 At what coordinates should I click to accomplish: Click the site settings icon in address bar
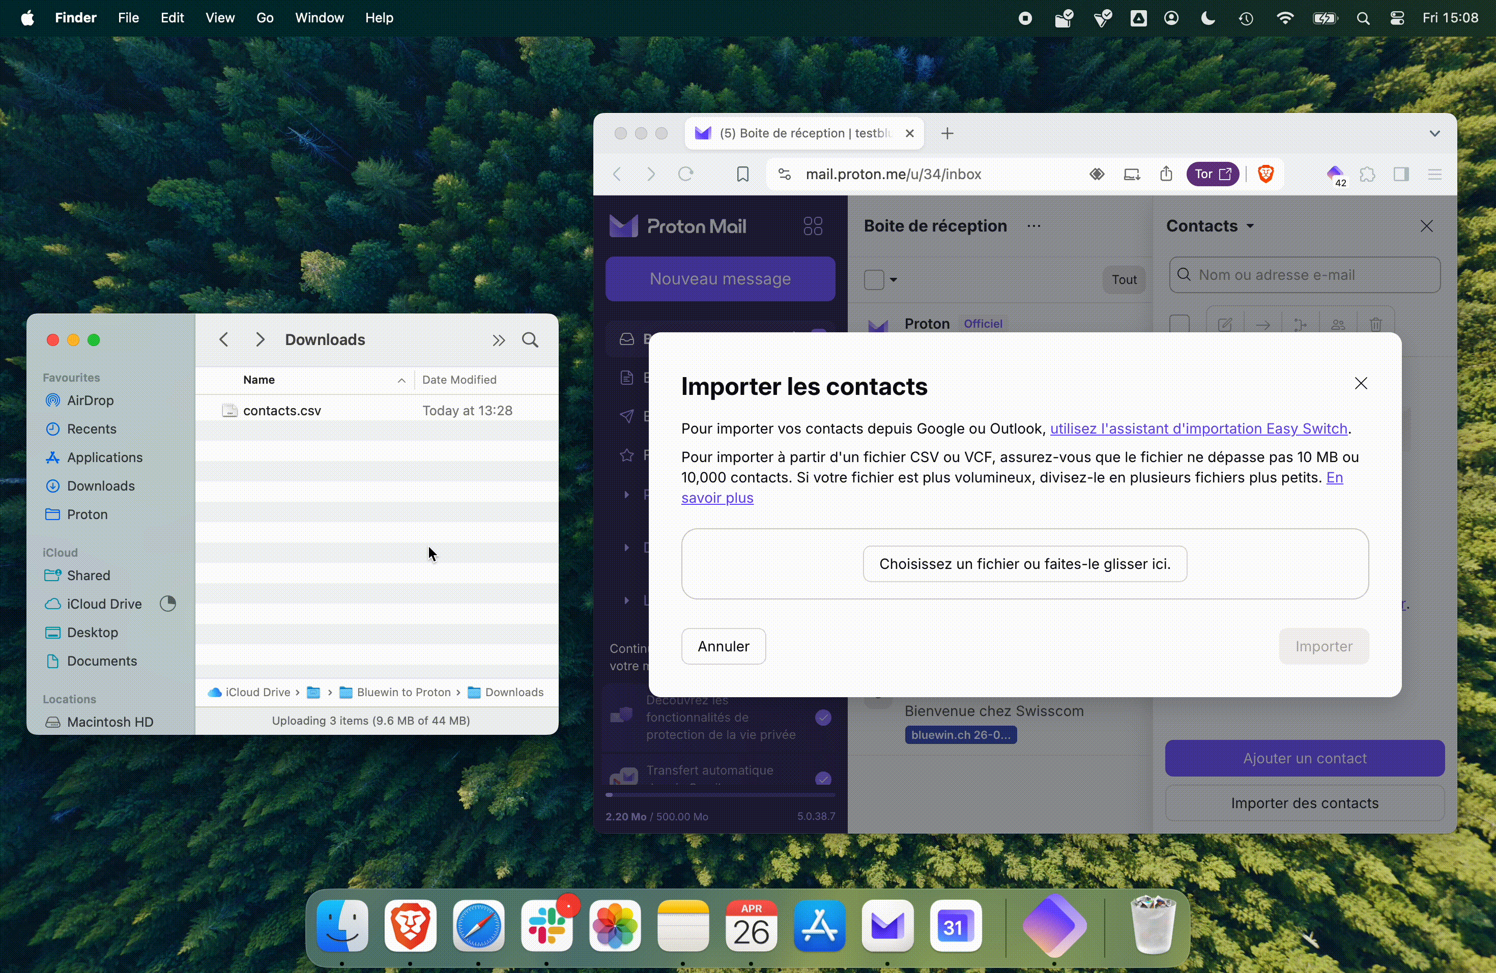[x=784, y=174]
